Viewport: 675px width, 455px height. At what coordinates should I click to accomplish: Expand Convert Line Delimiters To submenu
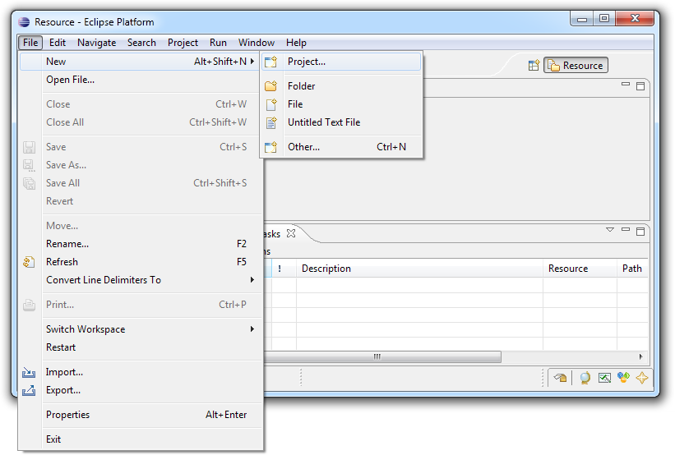pos(252,280)
